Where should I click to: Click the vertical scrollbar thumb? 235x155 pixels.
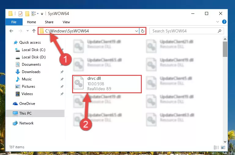225,49
